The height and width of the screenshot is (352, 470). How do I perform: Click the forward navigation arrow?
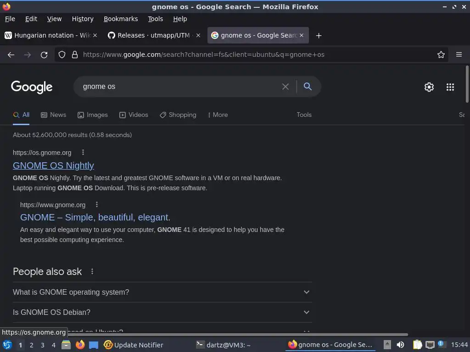[27, 55]
